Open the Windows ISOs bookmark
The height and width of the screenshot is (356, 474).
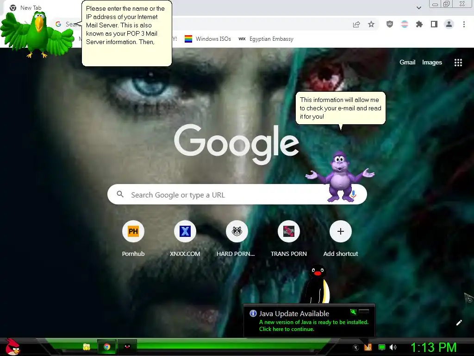[x=208, y=39]
